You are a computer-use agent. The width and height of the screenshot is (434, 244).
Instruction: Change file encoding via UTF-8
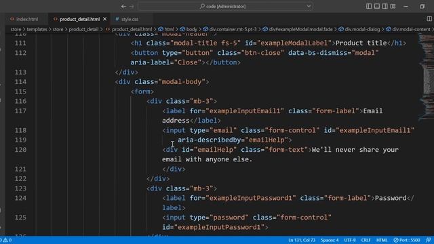pos(350,240)
